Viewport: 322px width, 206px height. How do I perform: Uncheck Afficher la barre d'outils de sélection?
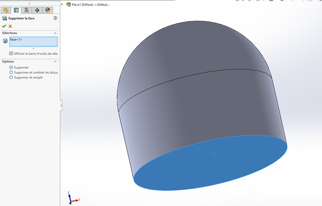11,53
